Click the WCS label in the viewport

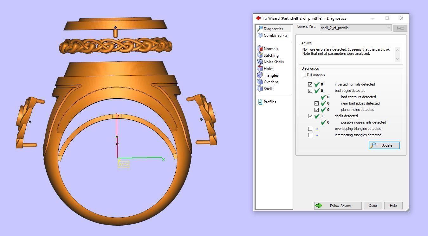(x=123, y=165)
